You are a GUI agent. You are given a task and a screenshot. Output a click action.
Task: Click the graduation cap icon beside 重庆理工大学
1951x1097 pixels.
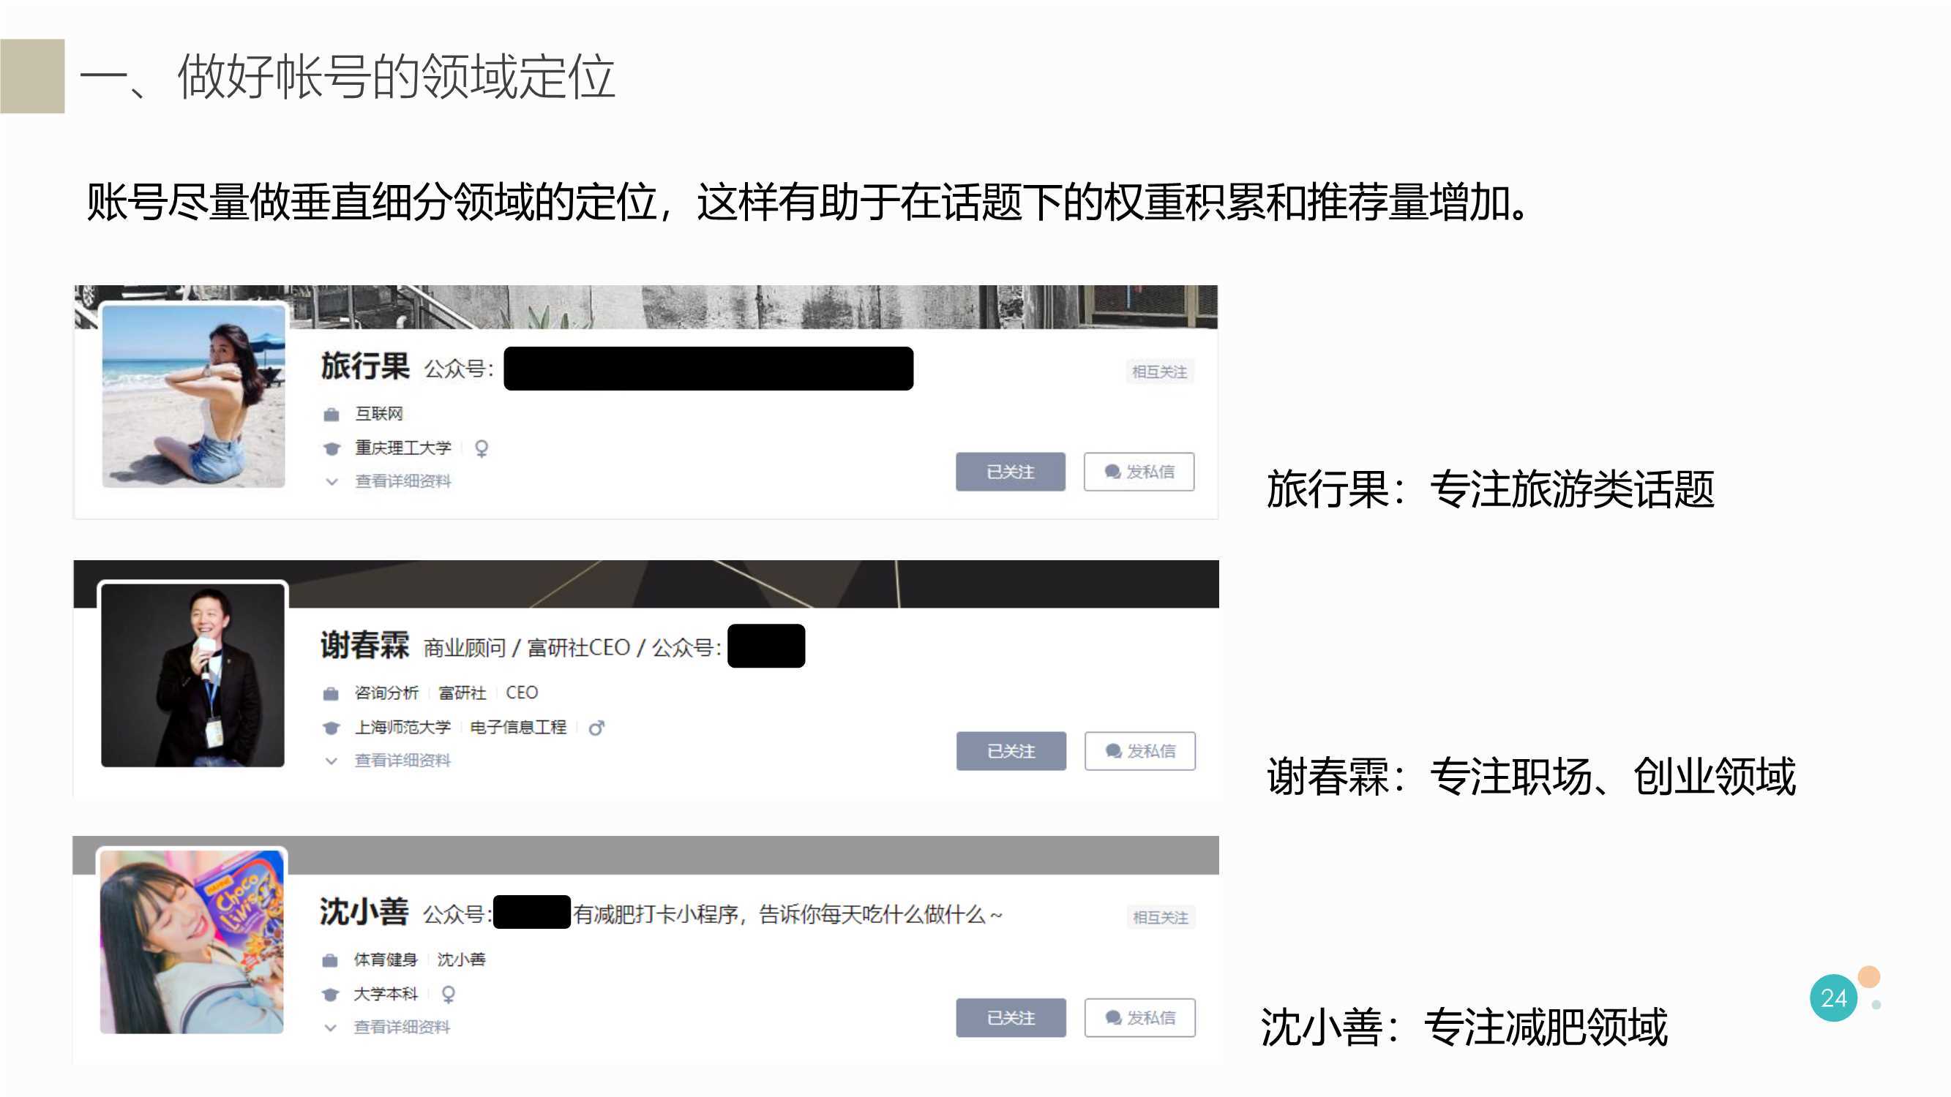click(331, 448)
